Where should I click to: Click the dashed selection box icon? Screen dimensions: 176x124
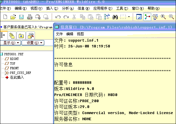click(x=123, y=17)
